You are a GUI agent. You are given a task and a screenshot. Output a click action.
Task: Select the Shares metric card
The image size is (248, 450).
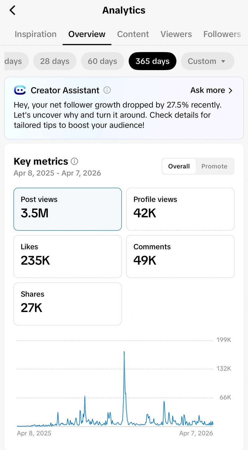[x=68, y=304]
